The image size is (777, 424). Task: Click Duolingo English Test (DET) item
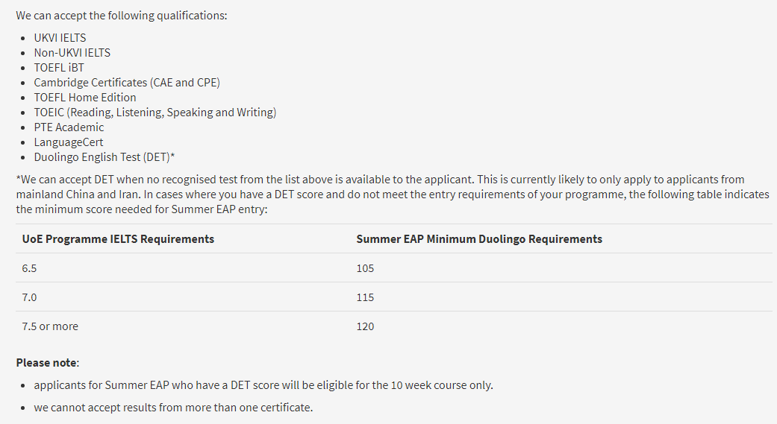click(104, 157)
